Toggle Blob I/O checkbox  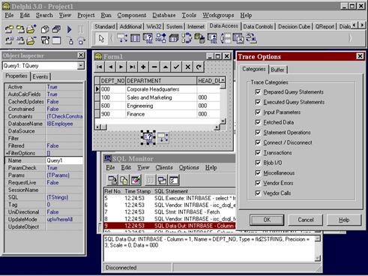(x=258, y=163)
